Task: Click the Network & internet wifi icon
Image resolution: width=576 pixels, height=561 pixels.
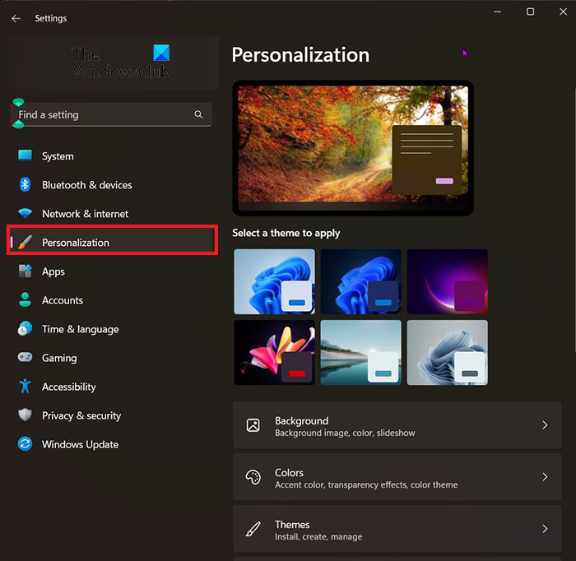Action: pyautogui.click(x=25, y=213)
